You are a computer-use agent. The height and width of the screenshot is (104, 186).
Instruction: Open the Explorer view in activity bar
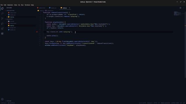(x=2, y=8)
